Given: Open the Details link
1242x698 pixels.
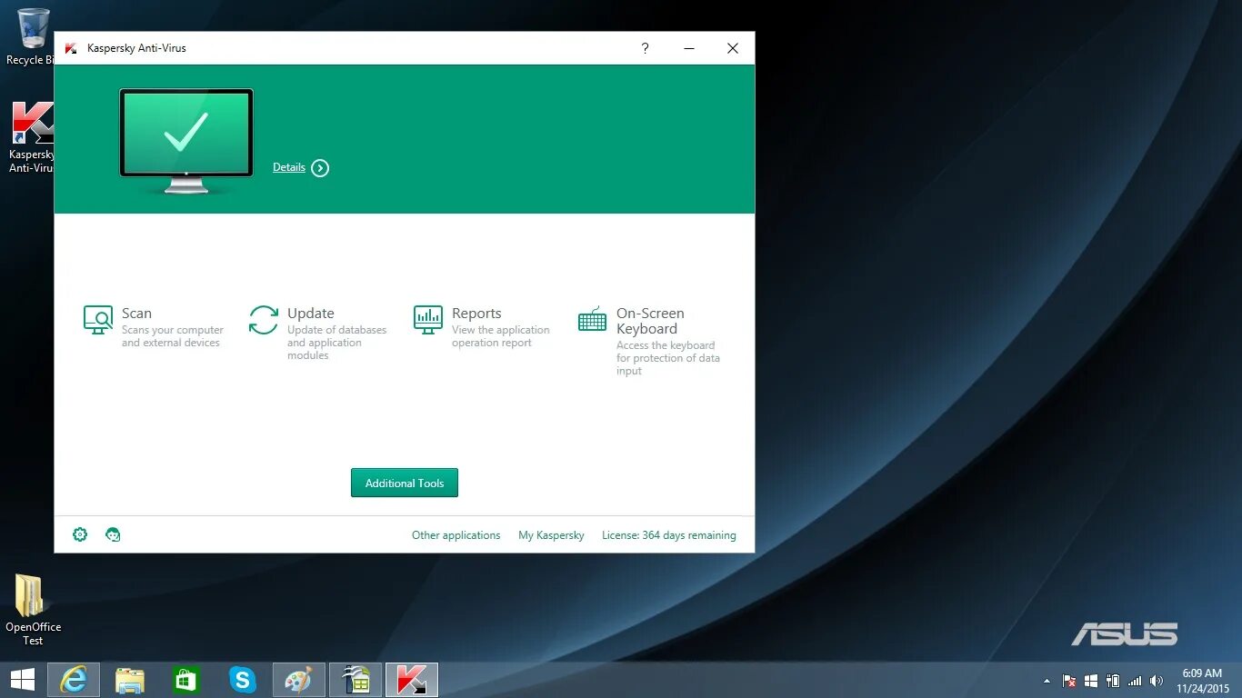Looking at the screenshot, I should coord(289,167).
